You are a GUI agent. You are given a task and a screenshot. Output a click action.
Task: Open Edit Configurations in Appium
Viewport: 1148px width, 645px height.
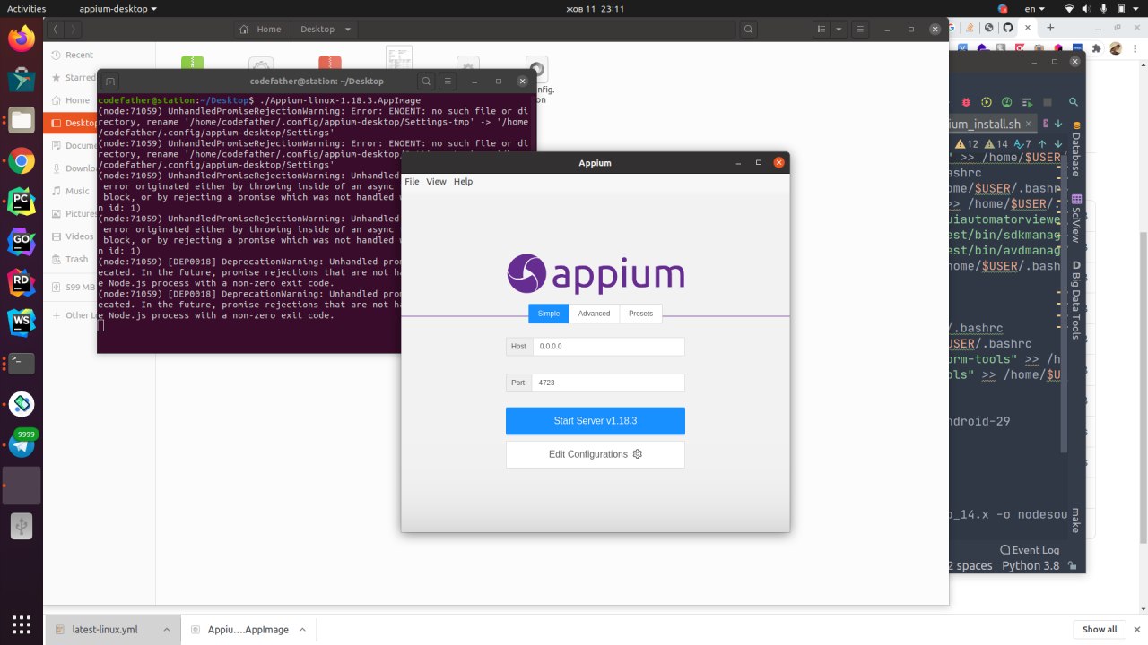[595, 454]
